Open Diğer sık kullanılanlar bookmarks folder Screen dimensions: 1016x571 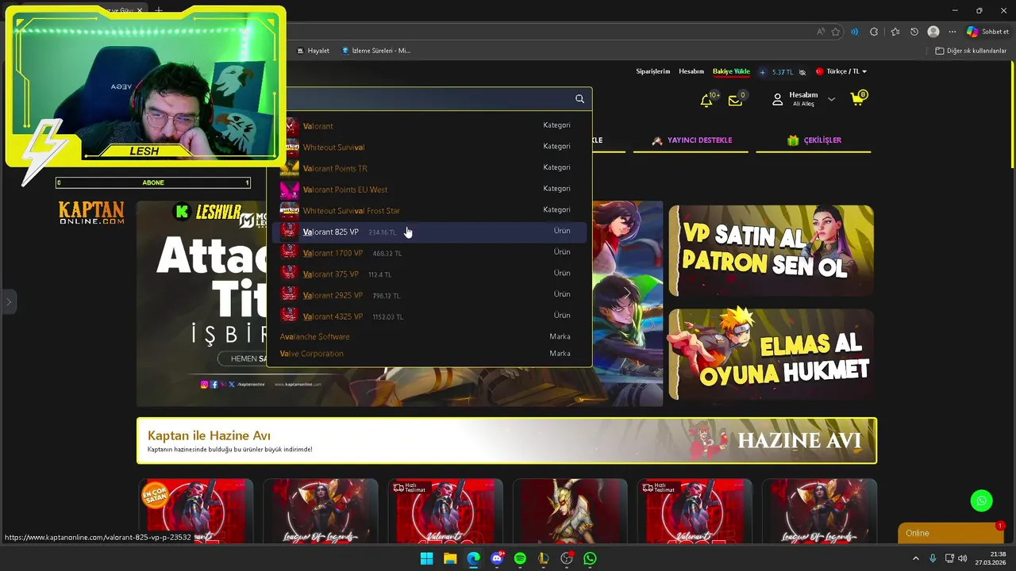pyautogui.click(x=971, y=51)
